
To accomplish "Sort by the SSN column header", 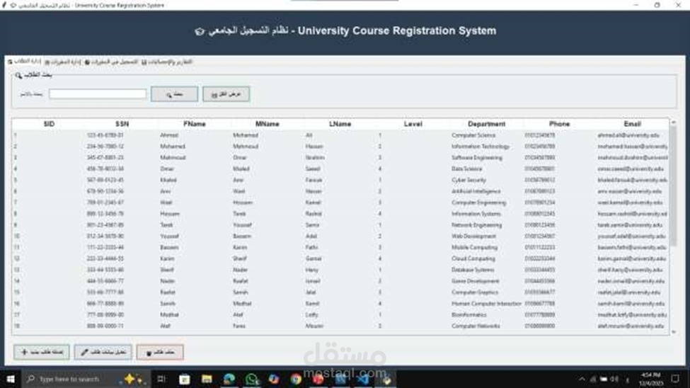I will click(122, 124).
